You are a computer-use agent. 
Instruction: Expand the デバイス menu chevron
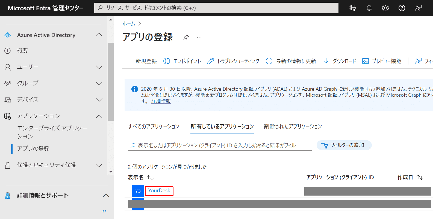click(x=99, y=100)
